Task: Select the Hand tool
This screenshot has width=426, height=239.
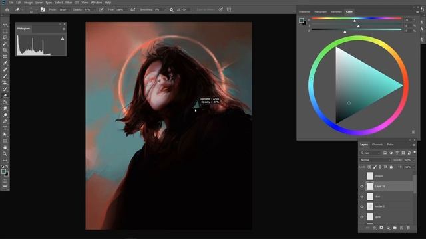Action: pos(5,147)
